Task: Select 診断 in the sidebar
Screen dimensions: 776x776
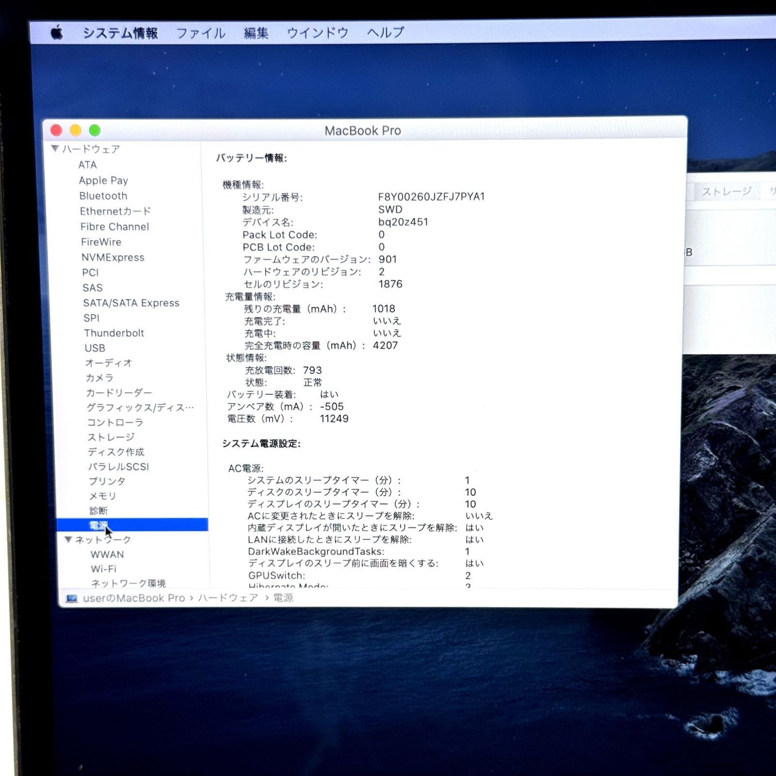Action: [99, 511]
